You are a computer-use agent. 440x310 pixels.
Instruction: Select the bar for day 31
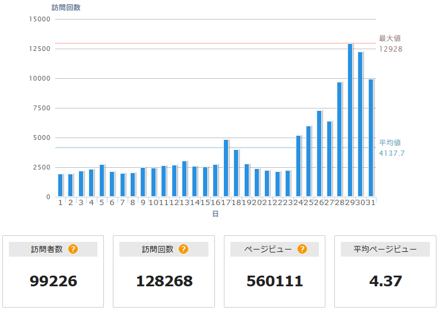tap(371, 138)
